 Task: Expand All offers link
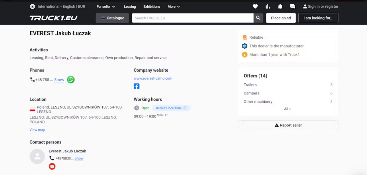[x=288, y=109]
